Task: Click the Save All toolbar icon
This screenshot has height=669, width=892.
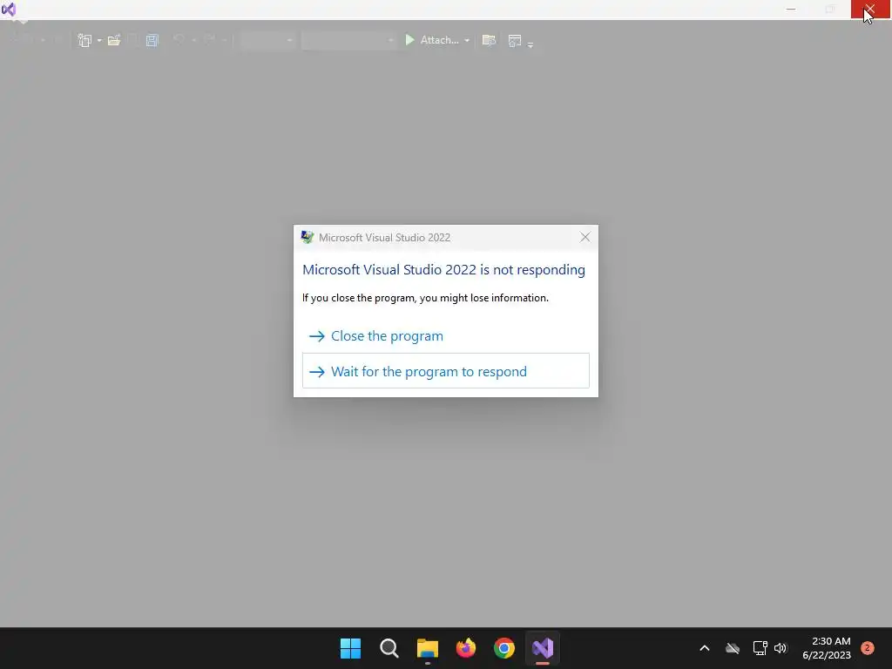Action: 152,40
